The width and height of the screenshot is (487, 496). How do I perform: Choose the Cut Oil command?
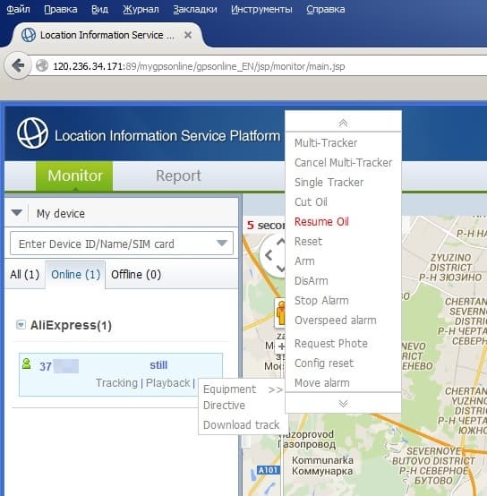pos(311,201)
